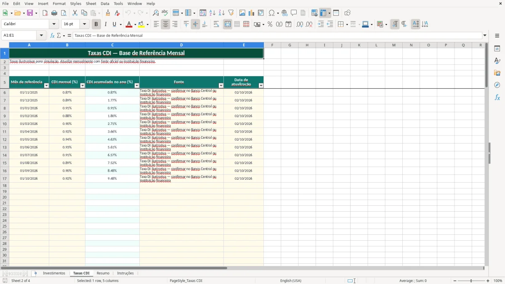Open the Format menu
505x284 pixels.
pos(59,3)
